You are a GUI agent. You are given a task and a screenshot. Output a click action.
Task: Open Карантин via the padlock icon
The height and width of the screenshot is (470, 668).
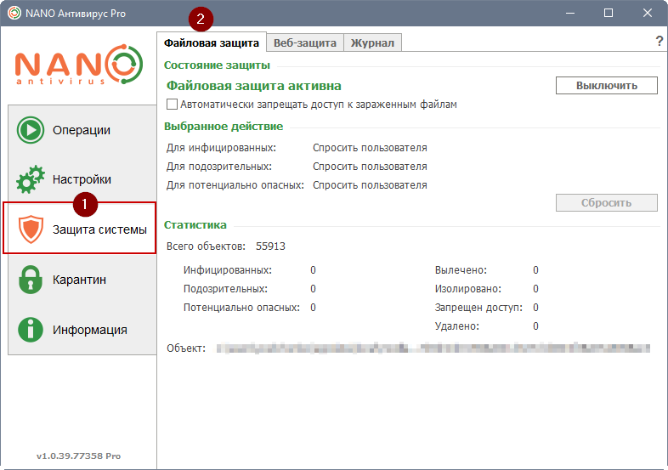click(31, 280)
